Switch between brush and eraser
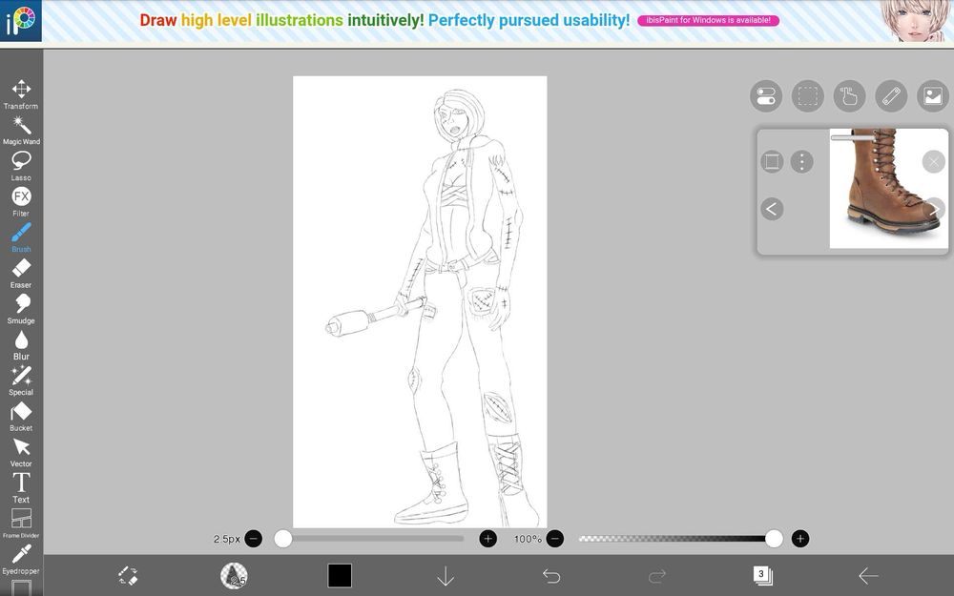 pyautogui.click(x=128, y=575)
